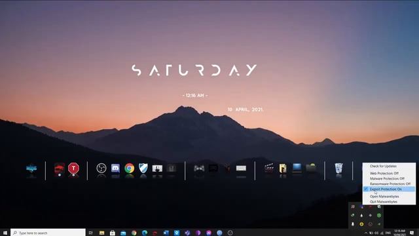Open the Recycle Bin from the dock

click(x=339, y=168)
